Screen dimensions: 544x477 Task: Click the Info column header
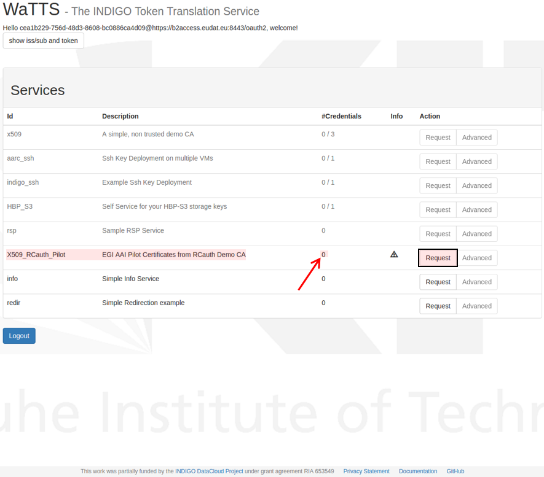396,116
